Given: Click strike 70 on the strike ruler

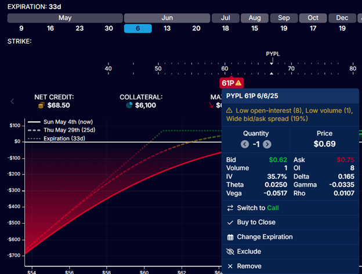Looking at the screenshot, I should (291, 68).
